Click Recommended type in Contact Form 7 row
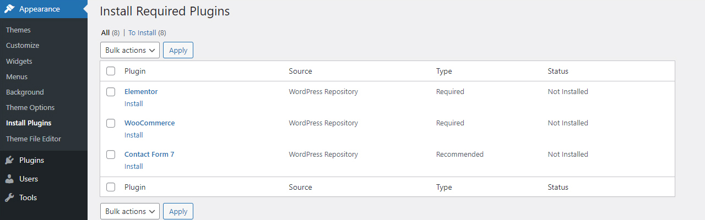705x220 pixels. click(460, 155)
